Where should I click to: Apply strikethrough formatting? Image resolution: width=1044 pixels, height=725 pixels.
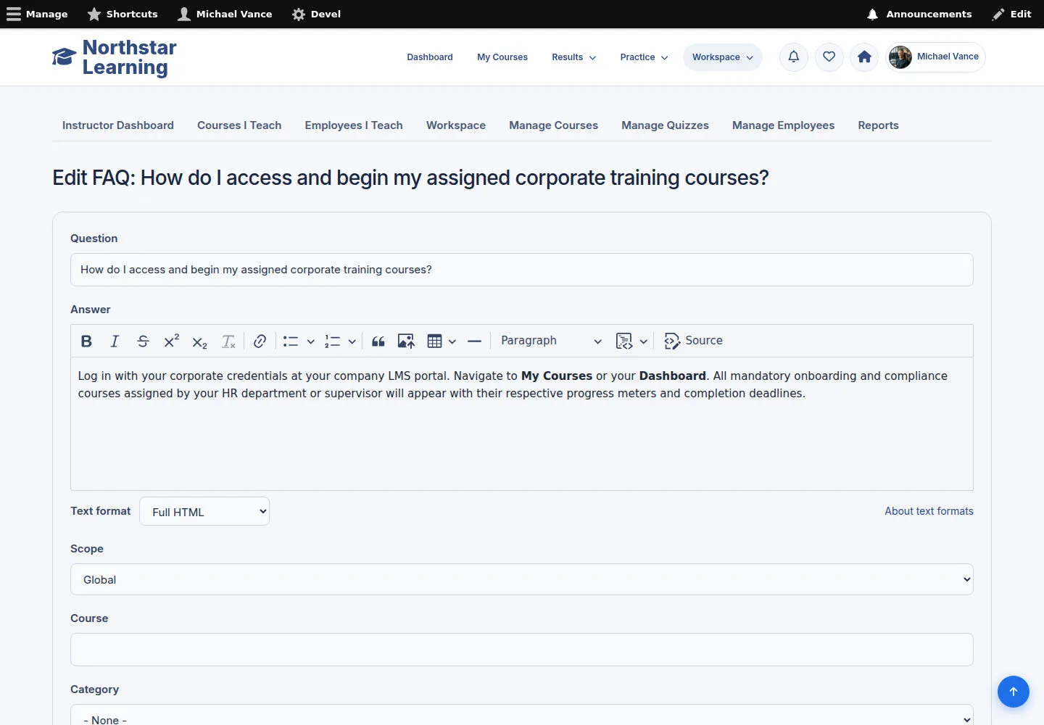point(143,341)
